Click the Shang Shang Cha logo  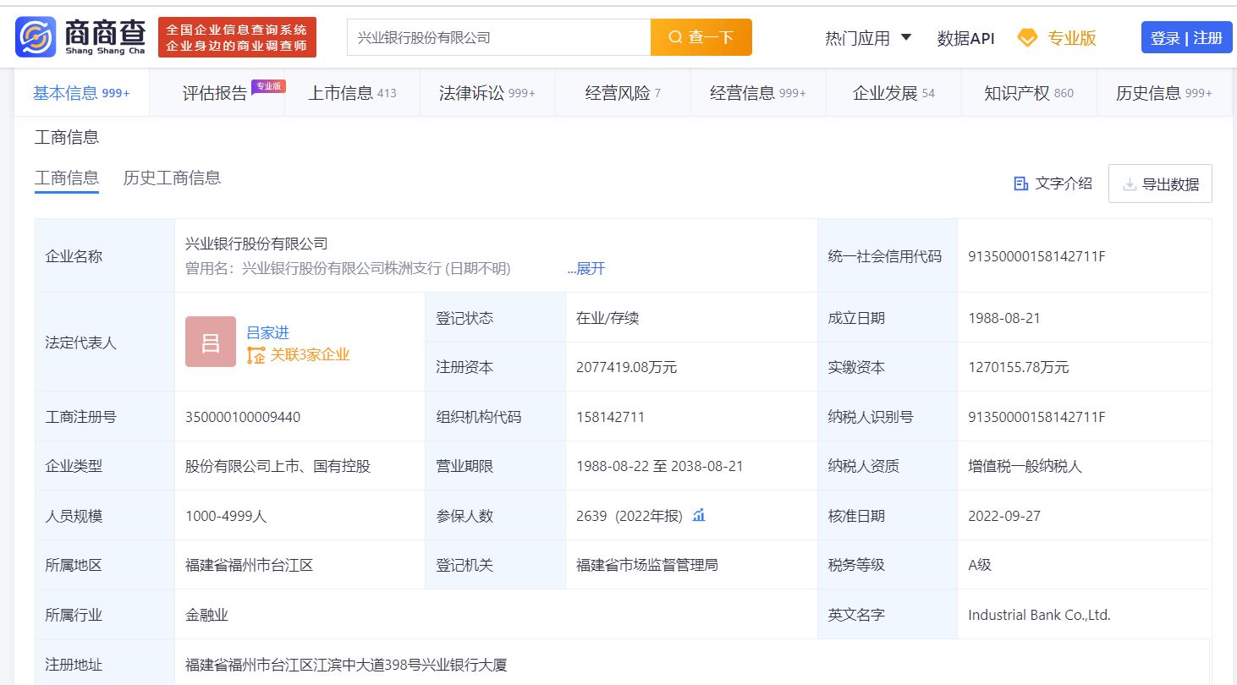tap(80, 37)
